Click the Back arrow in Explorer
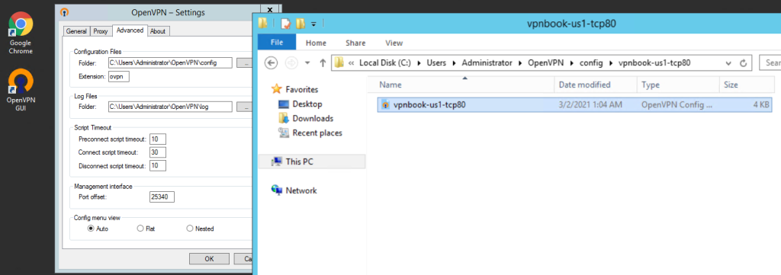This screenshot has height=275, width=781. click(271, 63)
